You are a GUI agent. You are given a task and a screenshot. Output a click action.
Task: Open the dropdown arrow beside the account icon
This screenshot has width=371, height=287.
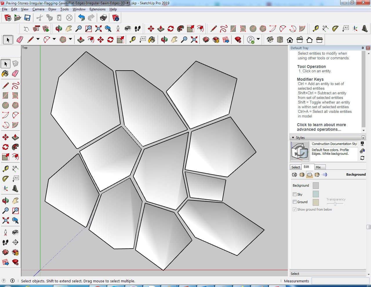pyautogui.click(x=258, y=39)
